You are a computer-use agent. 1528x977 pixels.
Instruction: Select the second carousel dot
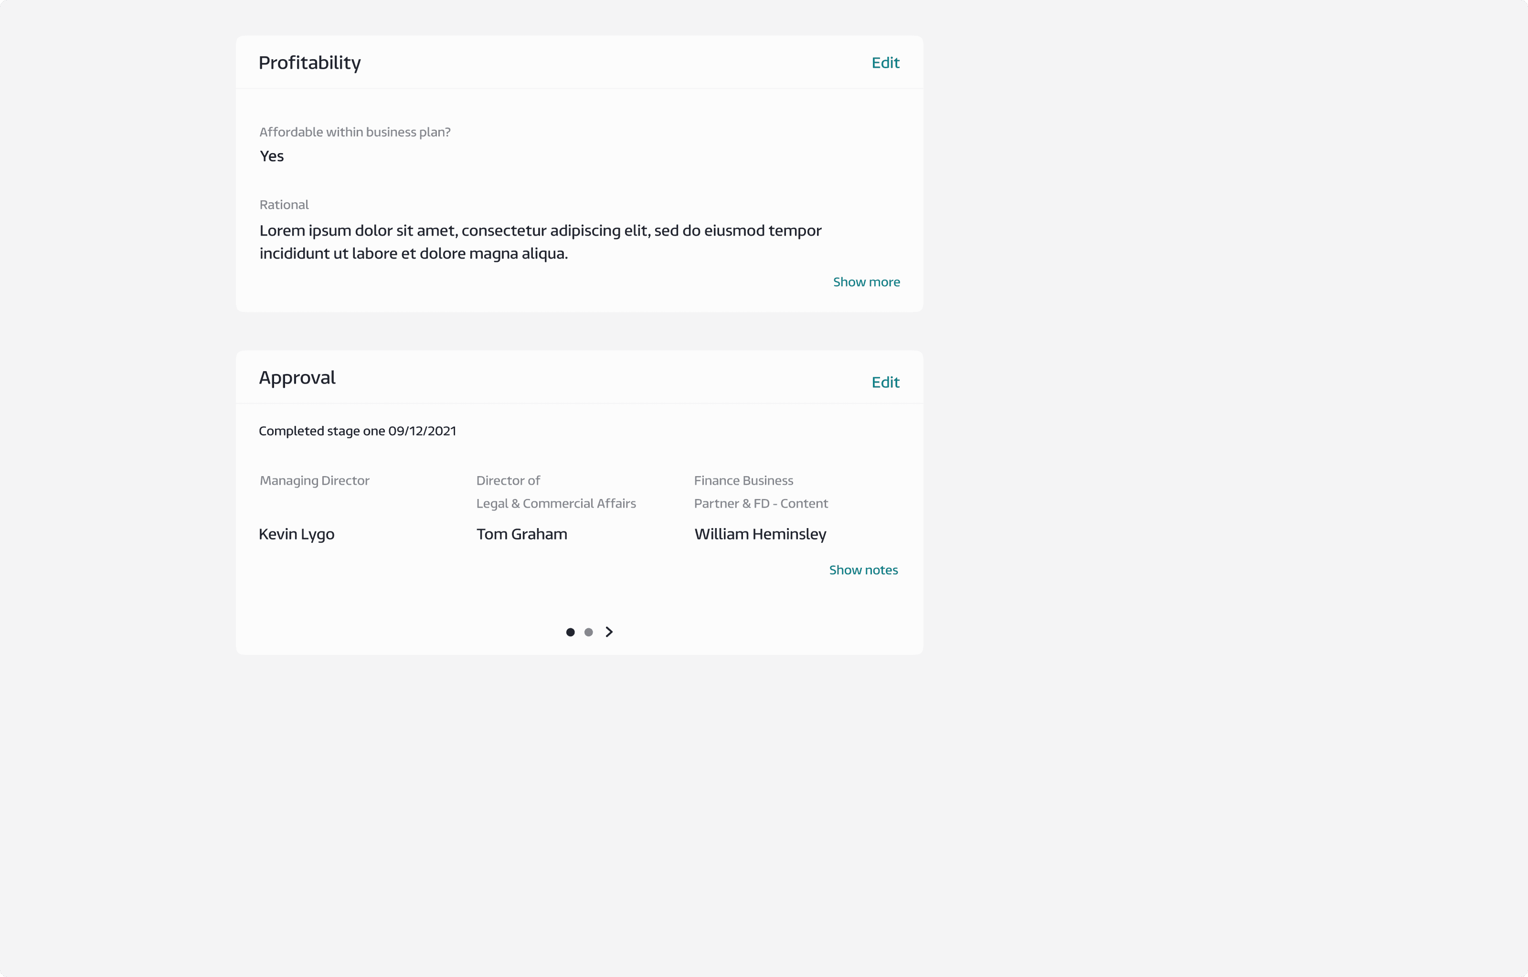(x=588, y=633)
